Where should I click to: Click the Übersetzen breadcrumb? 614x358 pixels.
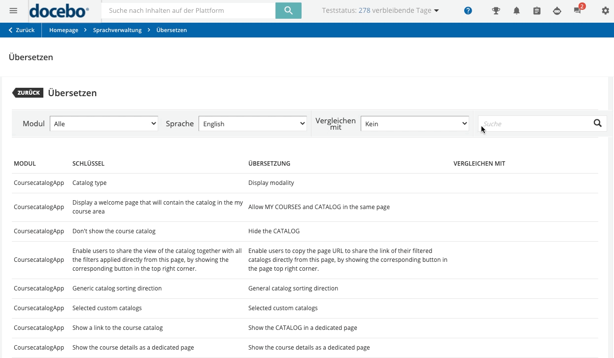tap(171, 30)
